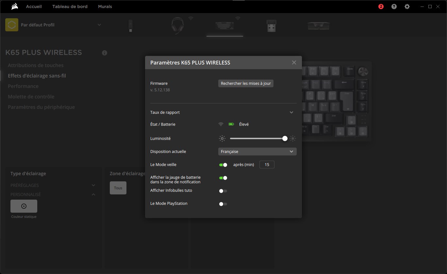Open the help question mark icon

pos(394,7)
